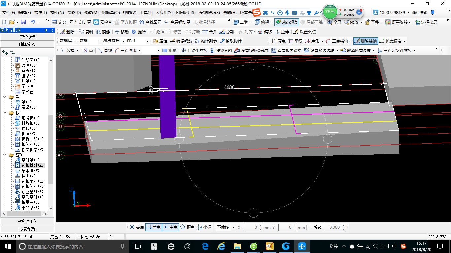Draw with 直线 line tool
This screenshot has width=451, height=253.
pyautogui.click(x=105, y=50)
